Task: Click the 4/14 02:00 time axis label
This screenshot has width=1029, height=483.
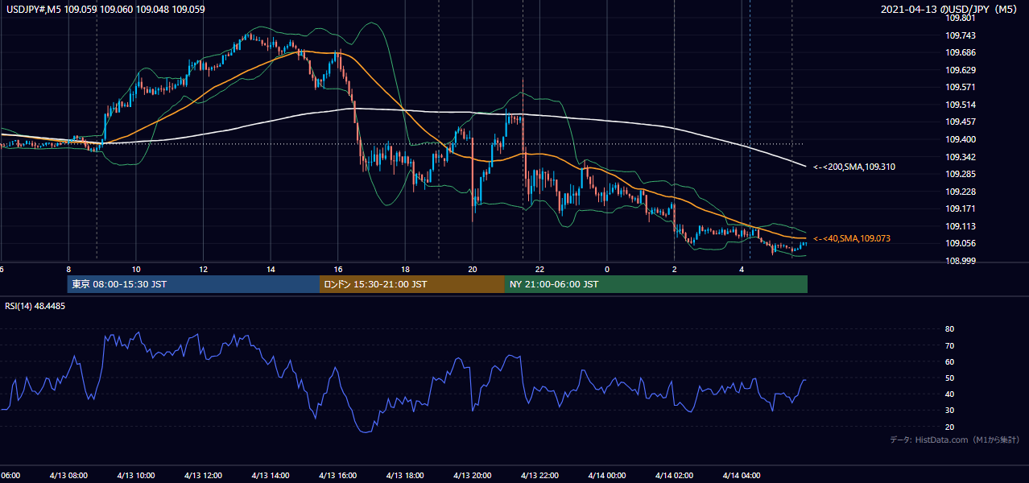Action: [674, 475]
